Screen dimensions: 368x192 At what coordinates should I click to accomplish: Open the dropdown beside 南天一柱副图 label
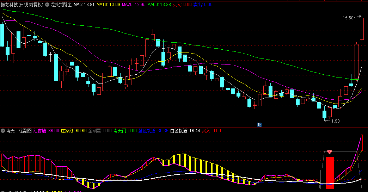tap(3, 131)
